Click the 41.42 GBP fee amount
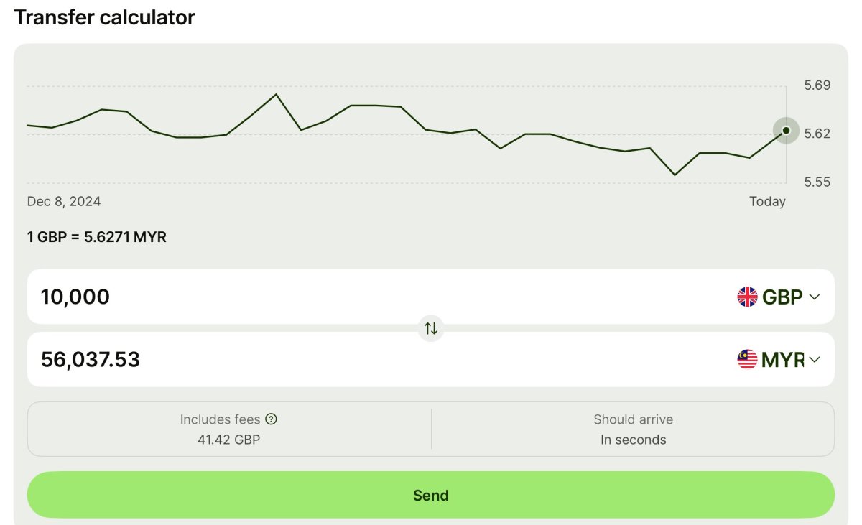Viewport: 862px width, 525px height. point(229,440)
